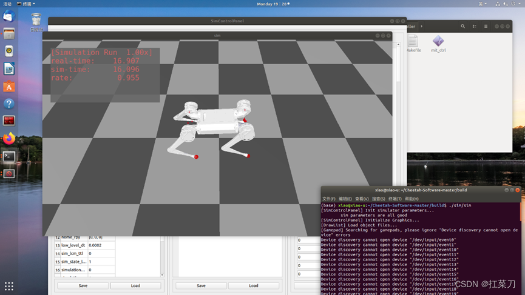Click the real-time readout in the overlay

[95, 61]
